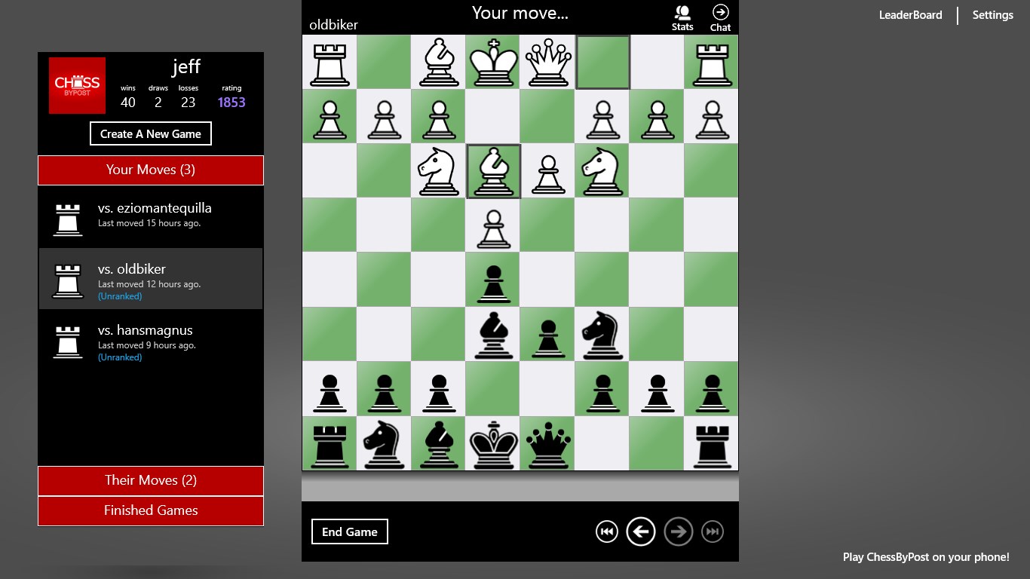Jump to the latest move
Image resolution: width=1030 pixels, height=579 pixels.
tap(712, 532)
